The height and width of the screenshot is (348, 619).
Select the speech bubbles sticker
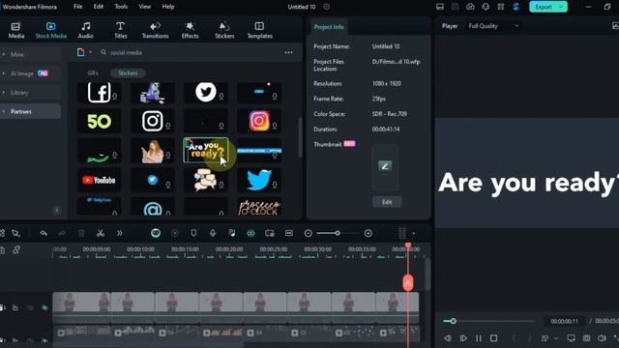point(206,180)
